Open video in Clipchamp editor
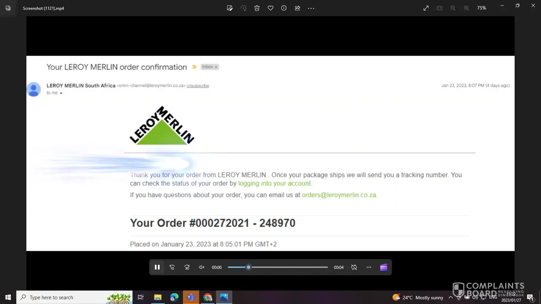The height and width of the screenshot is (304, 541). (x=384, y=267)
